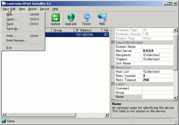Open the Action menu
Image resolution: width=179 pixels, height=125 pixels.
(x=32, y=9)
